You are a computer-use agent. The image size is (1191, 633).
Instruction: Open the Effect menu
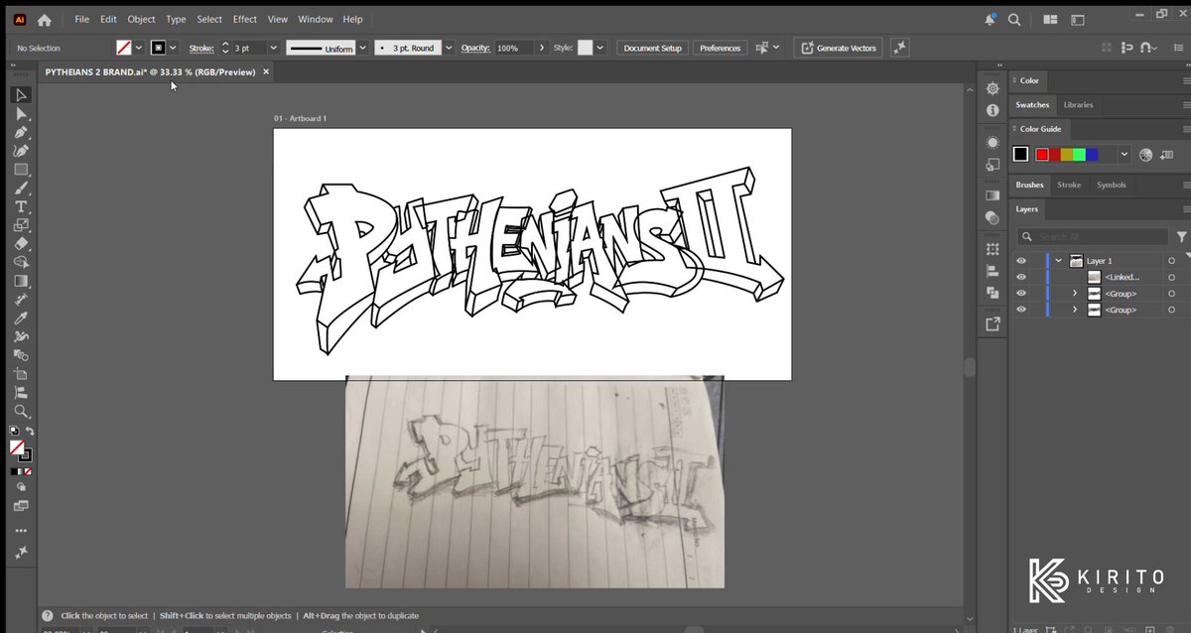pyautogui.click(x=245, y=19)
